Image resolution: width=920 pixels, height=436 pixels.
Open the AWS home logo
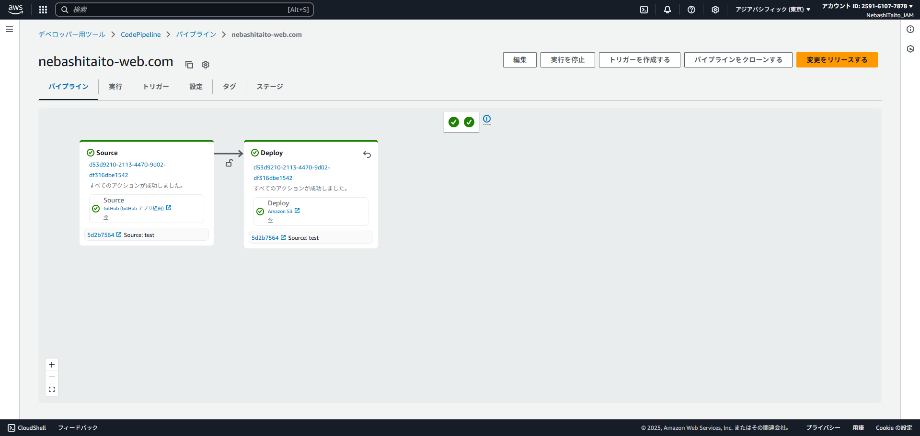[15, 10]
